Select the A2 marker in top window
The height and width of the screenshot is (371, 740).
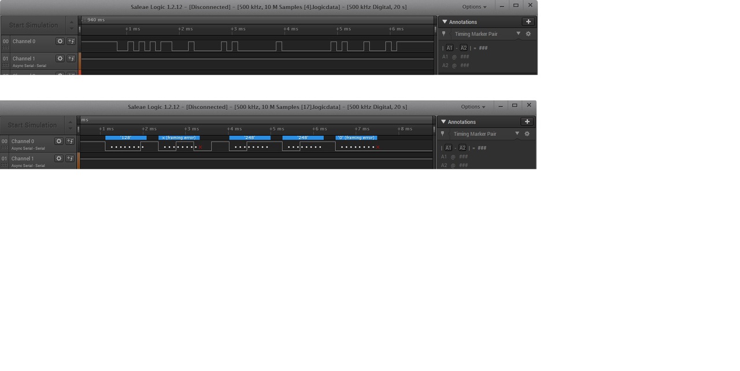pyautogui.click(x=464, y=48)
